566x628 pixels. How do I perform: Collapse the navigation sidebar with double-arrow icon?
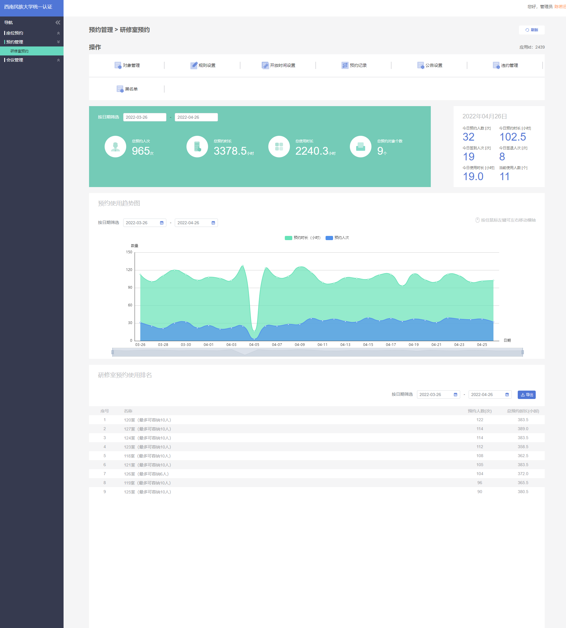click(x=58, y=22)
